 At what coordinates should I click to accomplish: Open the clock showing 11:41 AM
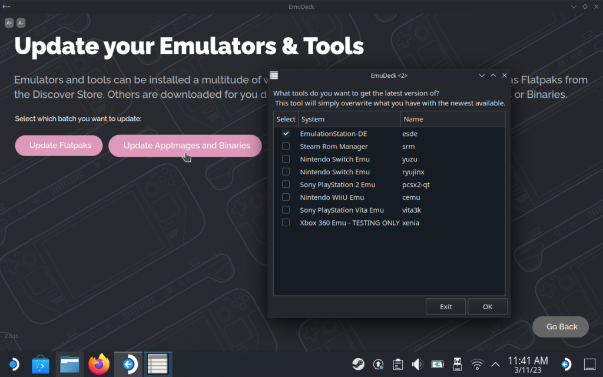pos(528,364)
